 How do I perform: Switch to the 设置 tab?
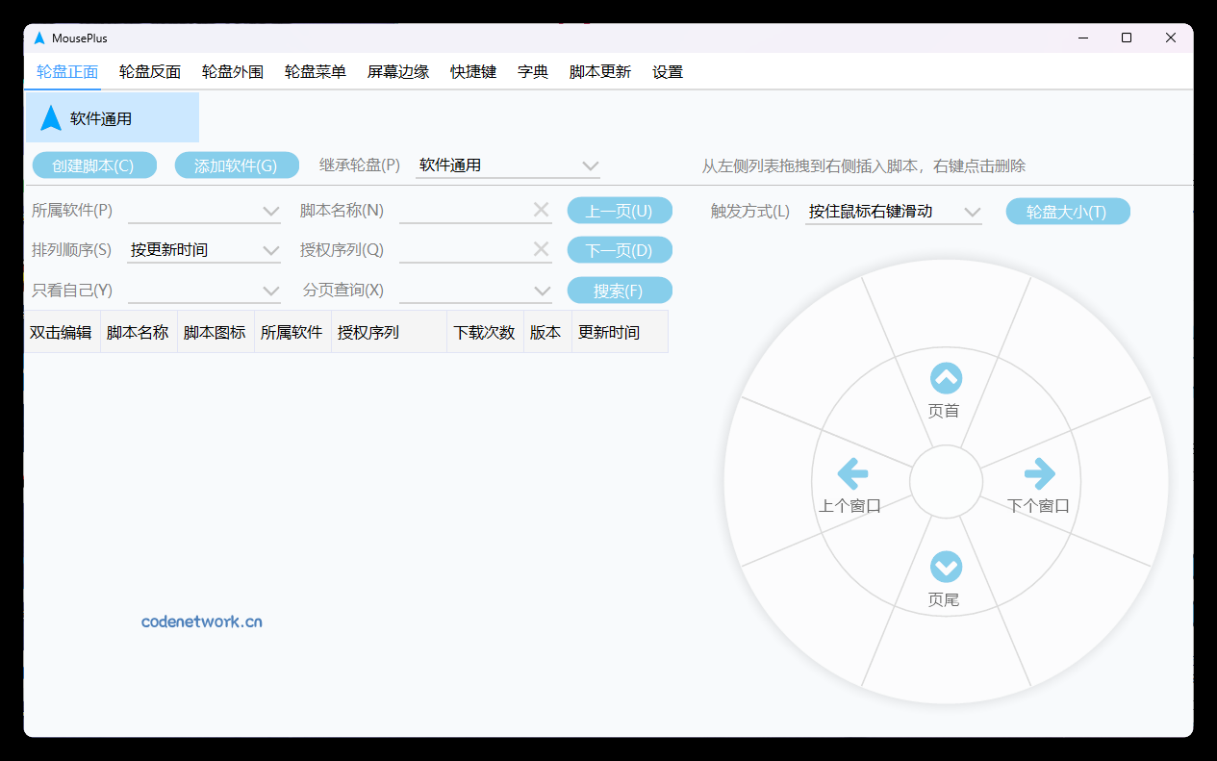coord(668,71)
